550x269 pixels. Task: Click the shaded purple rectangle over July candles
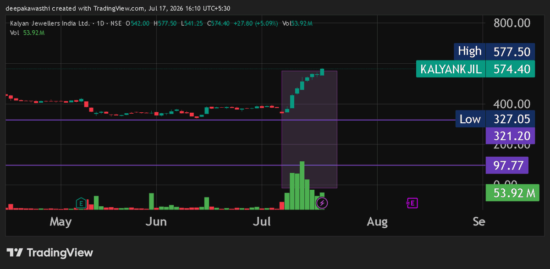309,129
